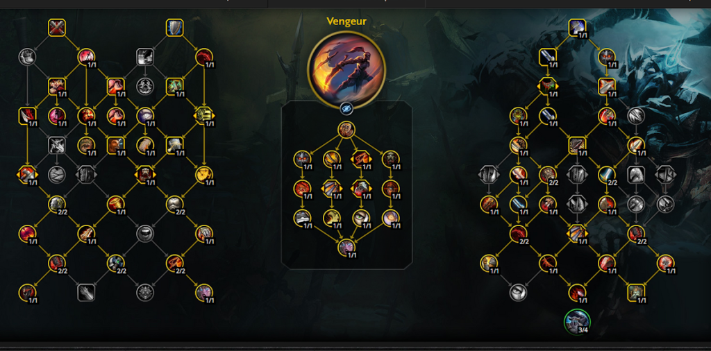Click the last 1/1 node in the class tree's bottom-right corner
The image size is (711, 351).
point(204,293)
